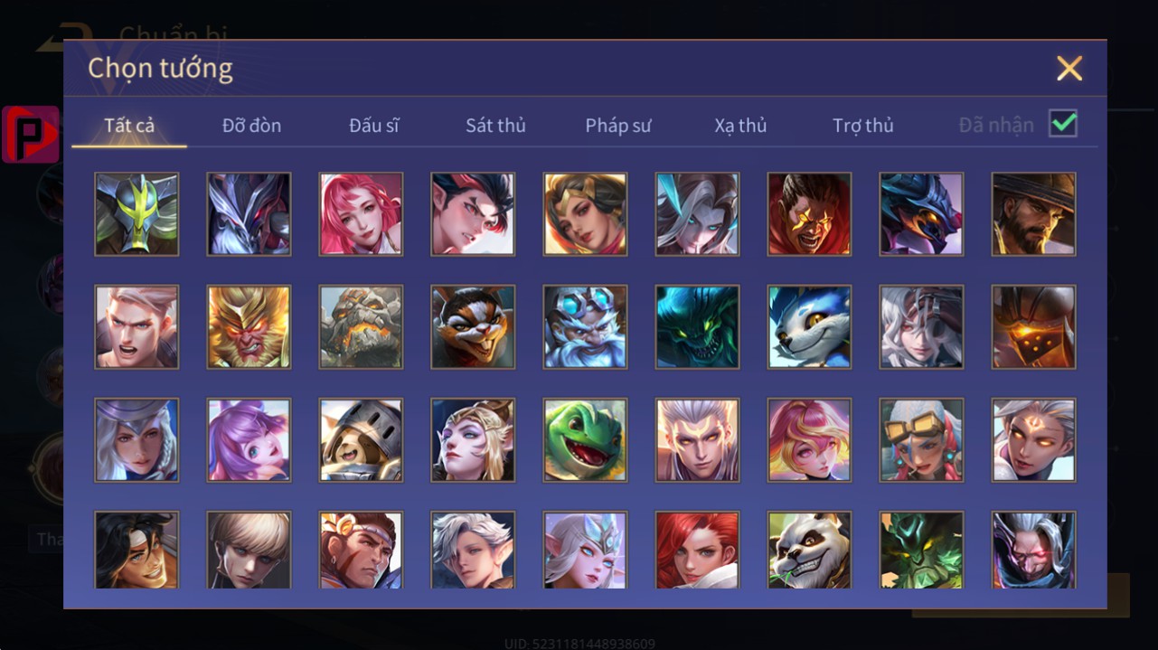Image resolution: width=1158 pixels, height=650 pixels.
Task: Switch to the Đỡ đòn tab
Action: (x=251, y=126)
